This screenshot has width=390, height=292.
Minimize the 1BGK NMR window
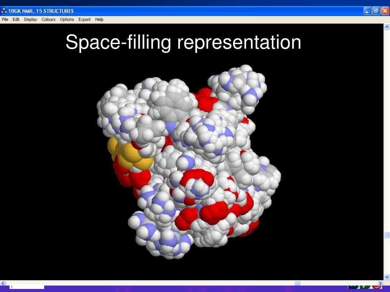click(368, 11)
